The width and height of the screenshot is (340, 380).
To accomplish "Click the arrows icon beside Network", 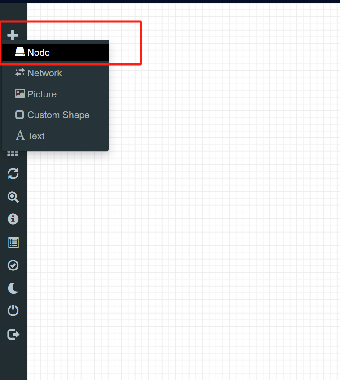I will coord(20,72).
